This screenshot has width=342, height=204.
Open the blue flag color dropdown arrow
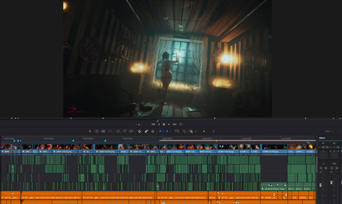coord(163,131)
